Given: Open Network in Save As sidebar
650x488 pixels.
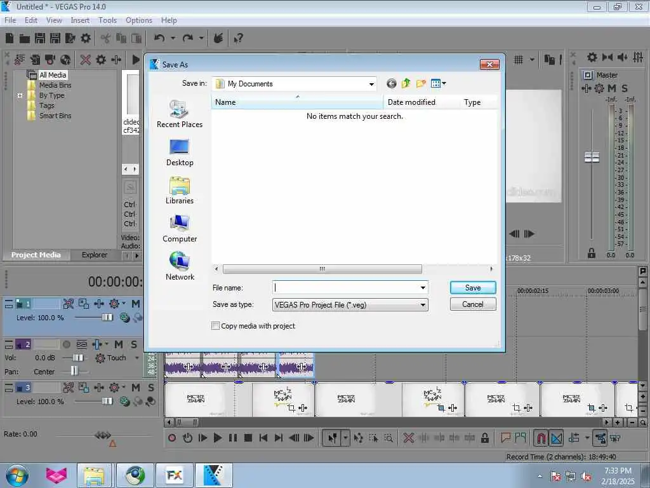Looking at the screenshot, I should click(180, 266).
